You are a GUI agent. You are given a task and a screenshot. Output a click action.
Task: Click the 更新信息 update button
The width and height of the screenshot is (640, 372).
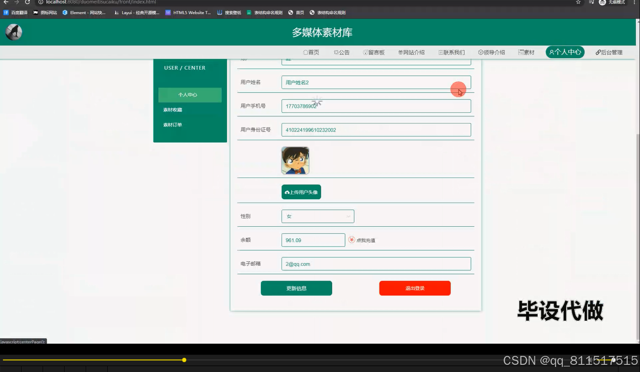pos(296,288)
